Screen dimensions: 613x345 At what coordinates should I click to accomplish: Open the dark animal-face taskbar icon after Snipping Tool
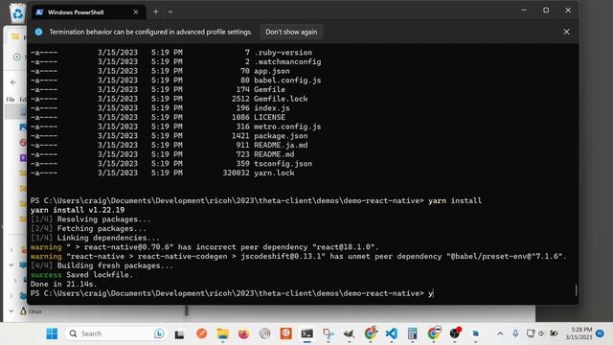coord(349,333)
